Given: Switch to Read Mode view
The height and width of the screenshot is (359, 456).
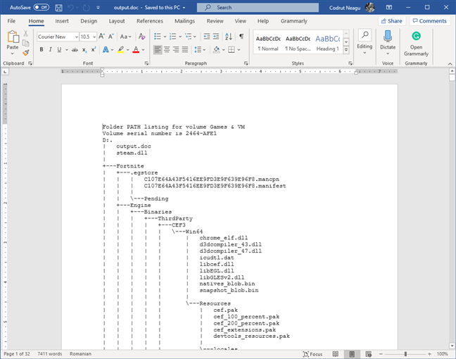Looking at the screenshot, I should [x=335, y=354].
